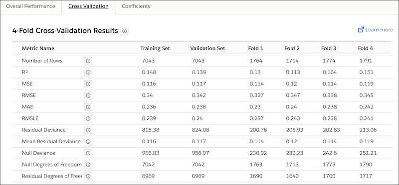The height and width of the screenshot is (185, 399).
Task: Open the Learn more link
Action: pos(379,30)
